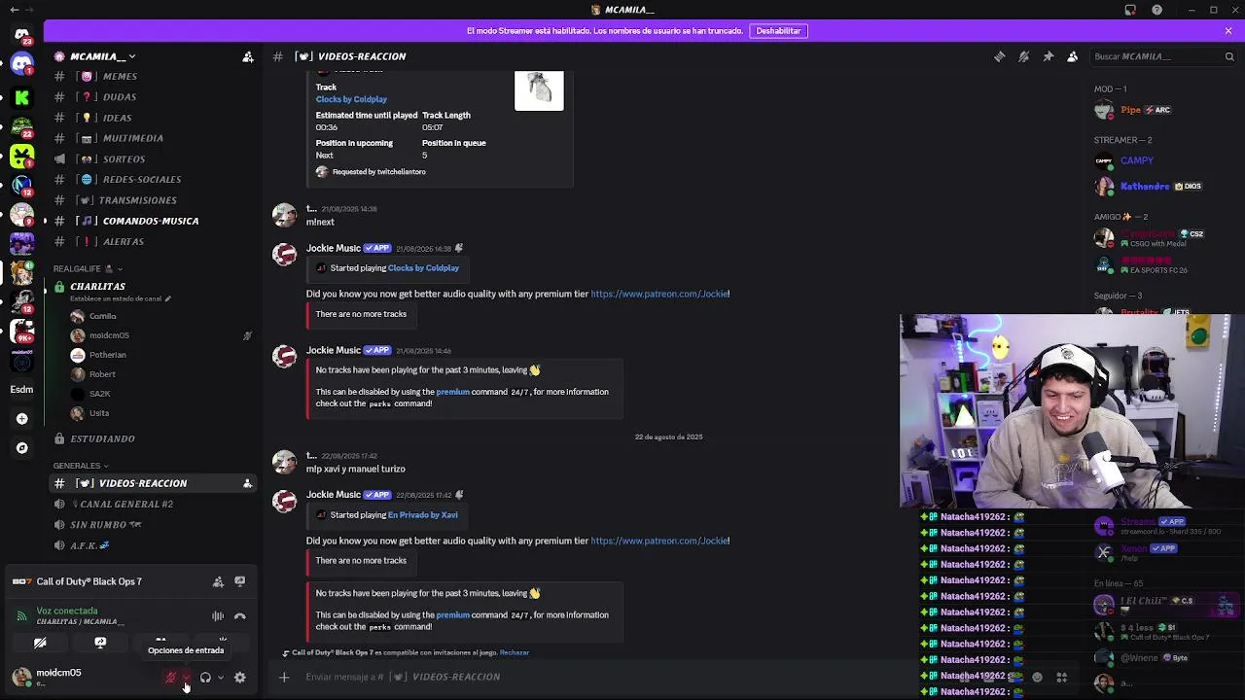
Task: Click the noise suppression waveform icon
Action: tap(218, 616)
